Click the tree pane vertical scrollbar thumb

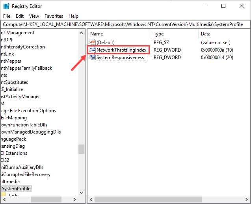pos(81,149)
